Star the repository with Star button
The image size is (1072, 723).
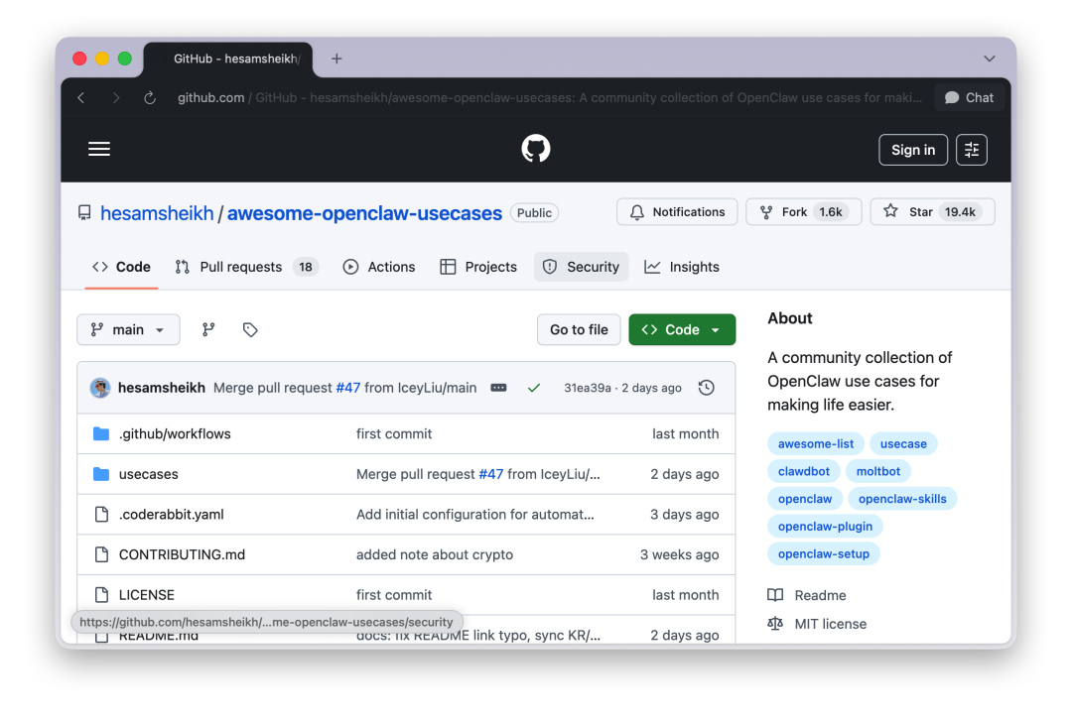[932, 212]
